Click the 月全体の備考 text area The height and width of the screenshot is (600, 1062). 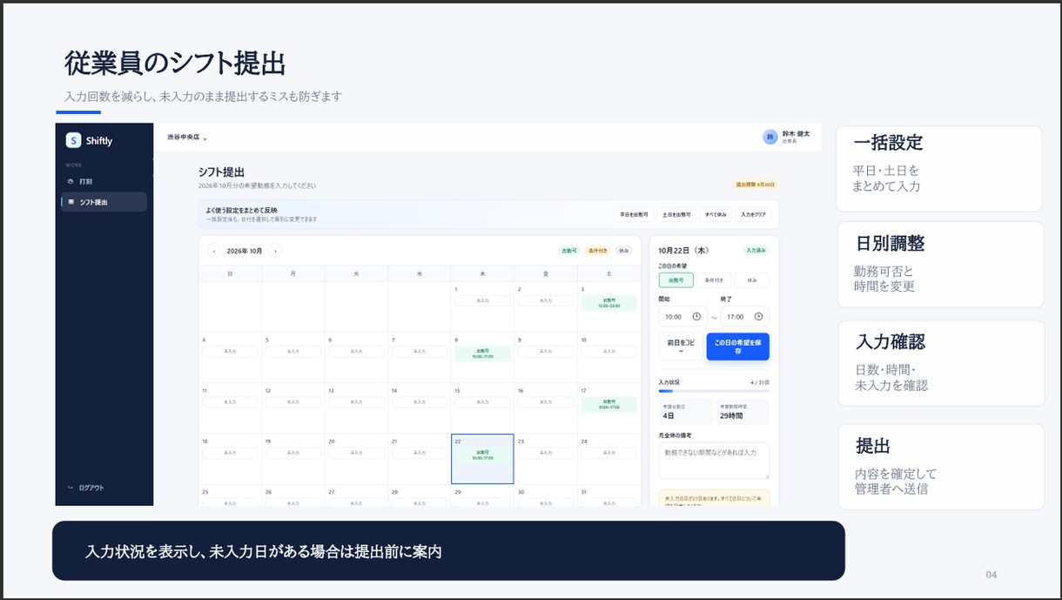tap(714, 460)
